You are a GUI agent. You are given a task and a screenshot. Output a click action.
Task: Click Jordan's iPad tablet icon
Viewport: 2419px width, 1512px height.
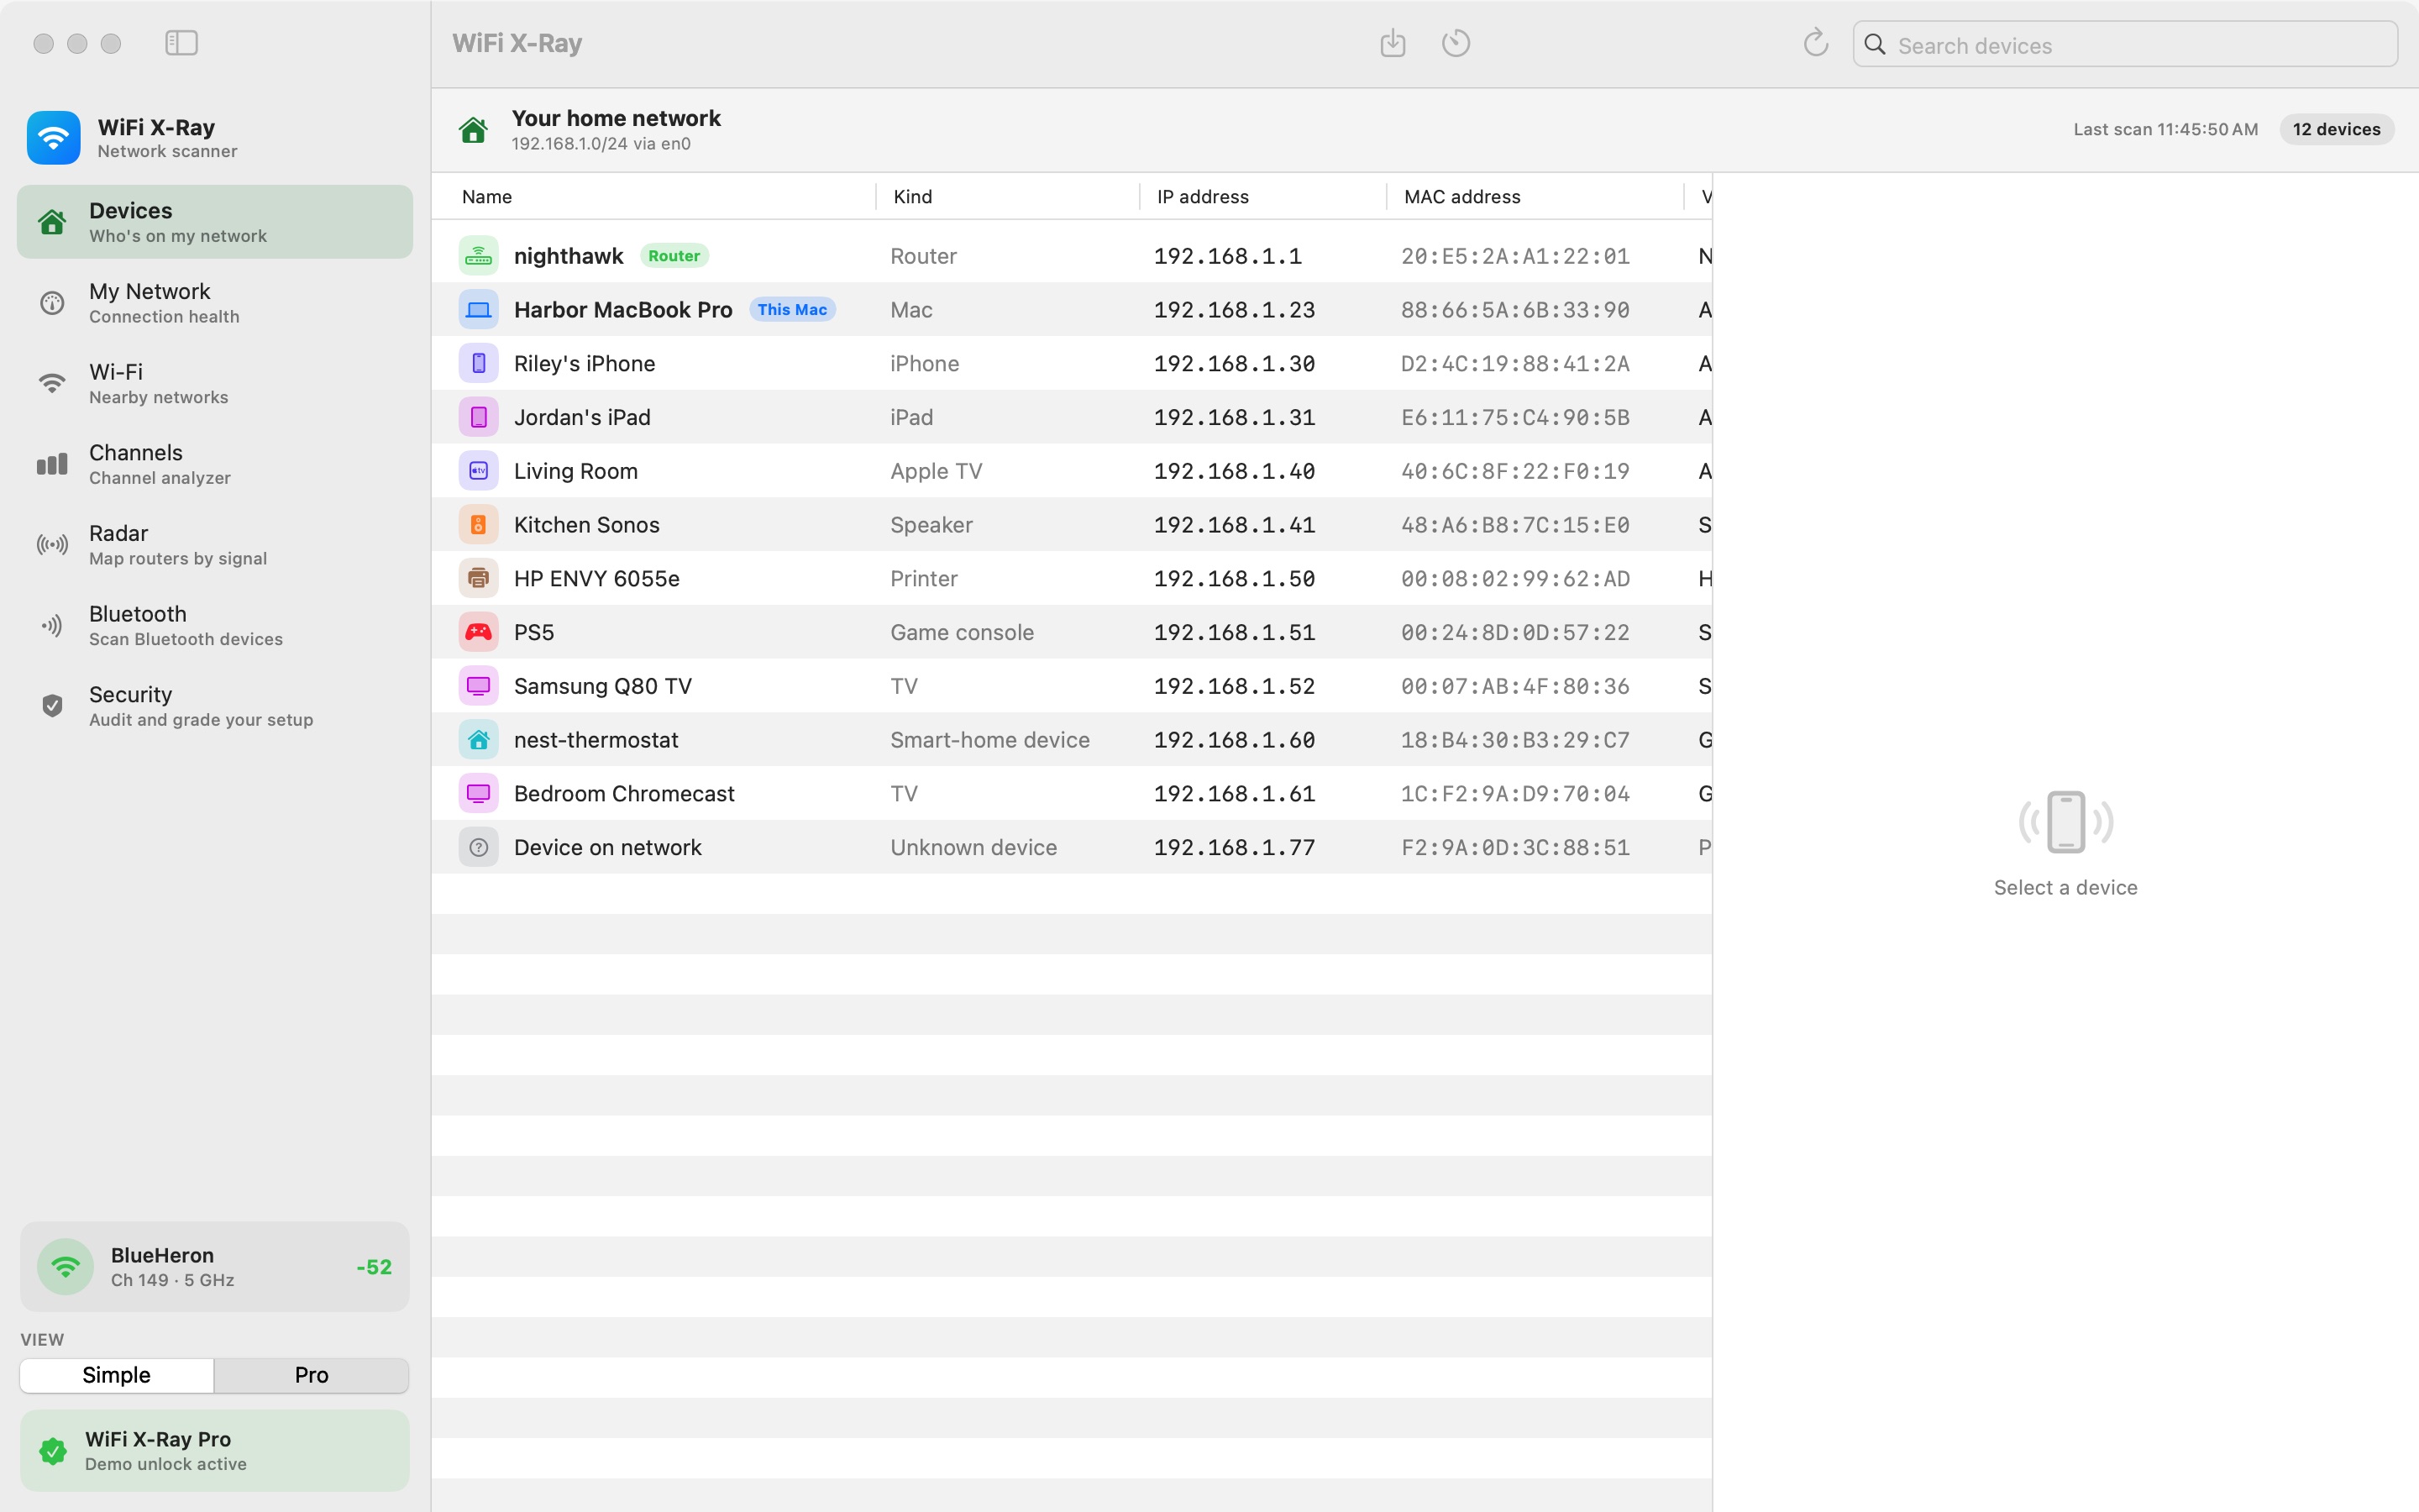click(479, 417)
